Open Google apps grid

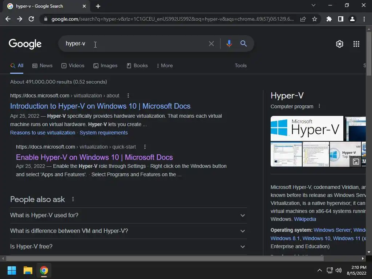pos(356,44)
